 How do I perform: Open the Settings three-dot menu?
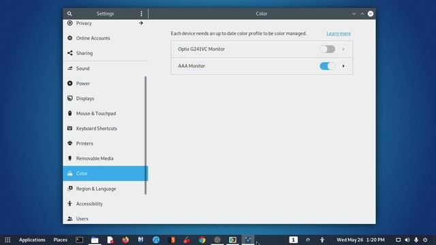(x=141, y=14)
